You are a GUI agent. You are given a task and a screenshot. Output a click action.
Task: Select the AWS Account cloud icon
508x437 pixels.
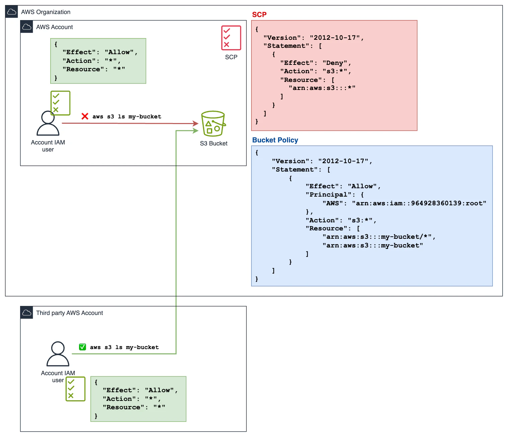click(x=27, y=27)
